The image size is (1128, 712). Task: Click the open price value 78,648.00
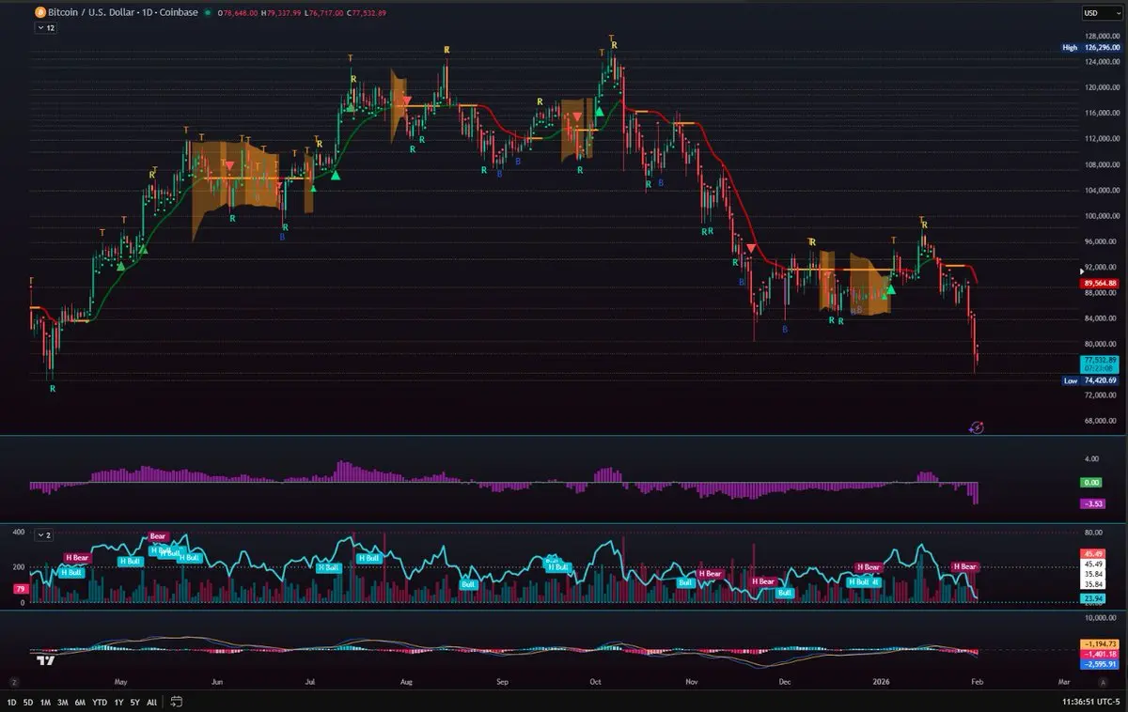[x=243, y=13]
